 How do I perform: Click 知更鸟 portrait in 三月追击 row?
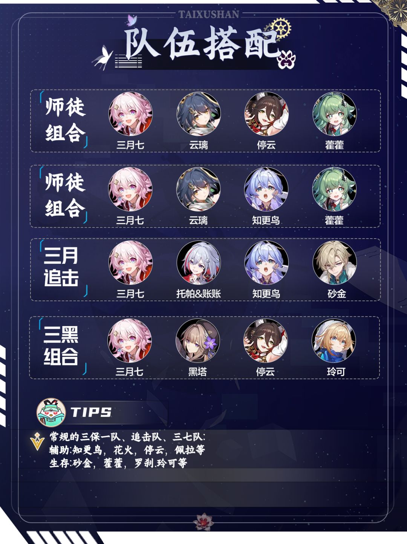266,263
